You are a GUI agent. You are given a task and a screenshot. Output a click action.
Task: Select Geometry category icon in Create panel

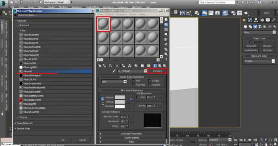[x=246, y=27]
